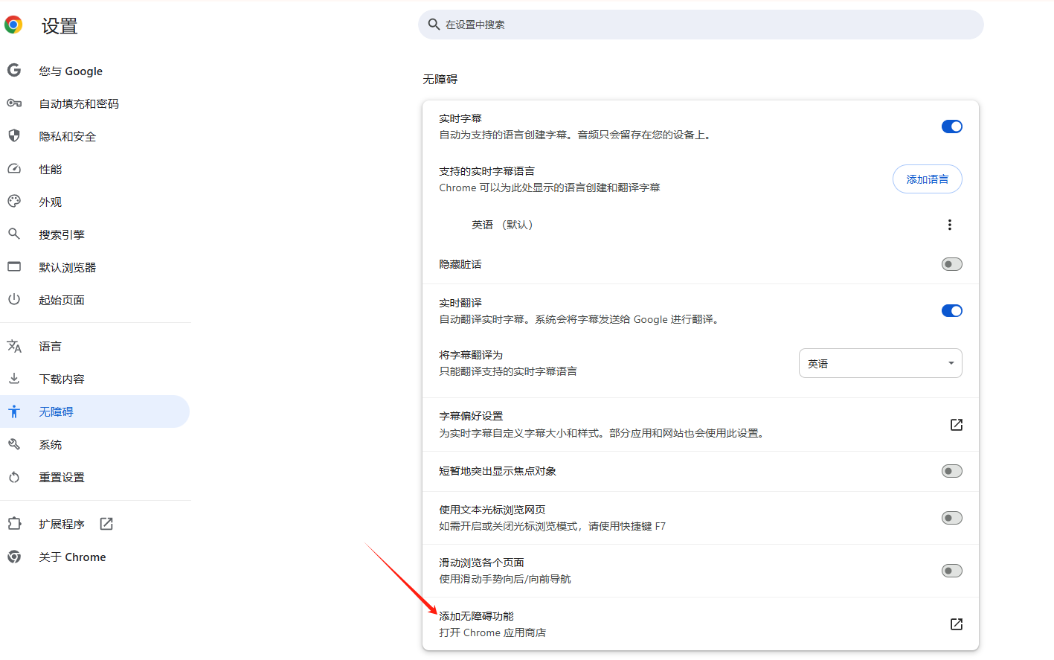Click 打开 Chrome 应用商店 text
Viewport: 1054px width, 660px height.
[x=492, y=632]
